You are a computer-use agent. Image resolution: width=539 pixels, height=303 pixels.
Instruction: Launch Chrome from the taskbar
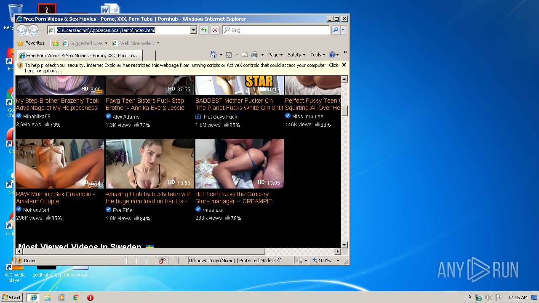point(76,297)
